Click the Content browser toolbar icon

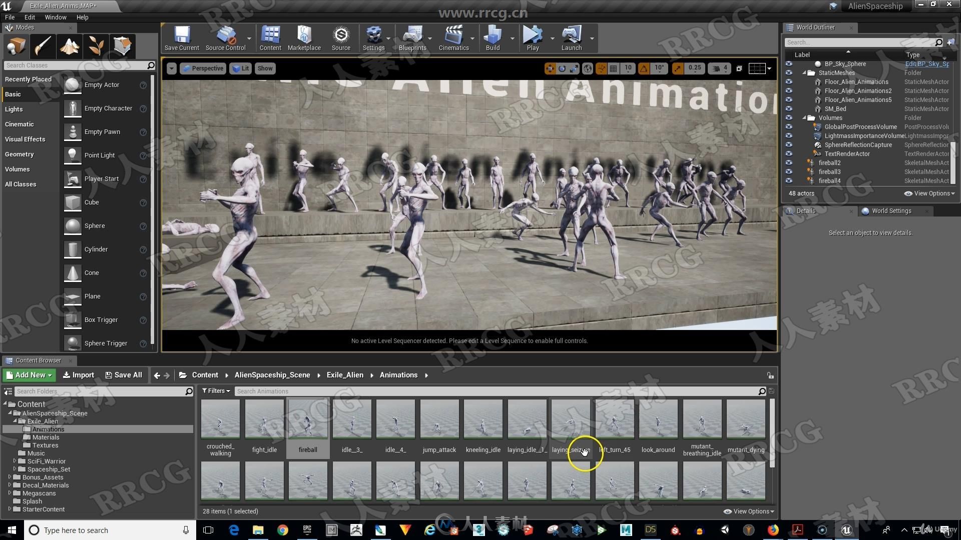coord(269,37)
